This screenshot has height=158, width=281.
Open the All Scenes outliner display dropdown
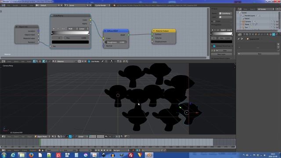coord(266,9)
